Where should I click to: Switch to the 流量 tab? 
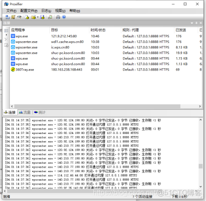coord(24,112)
